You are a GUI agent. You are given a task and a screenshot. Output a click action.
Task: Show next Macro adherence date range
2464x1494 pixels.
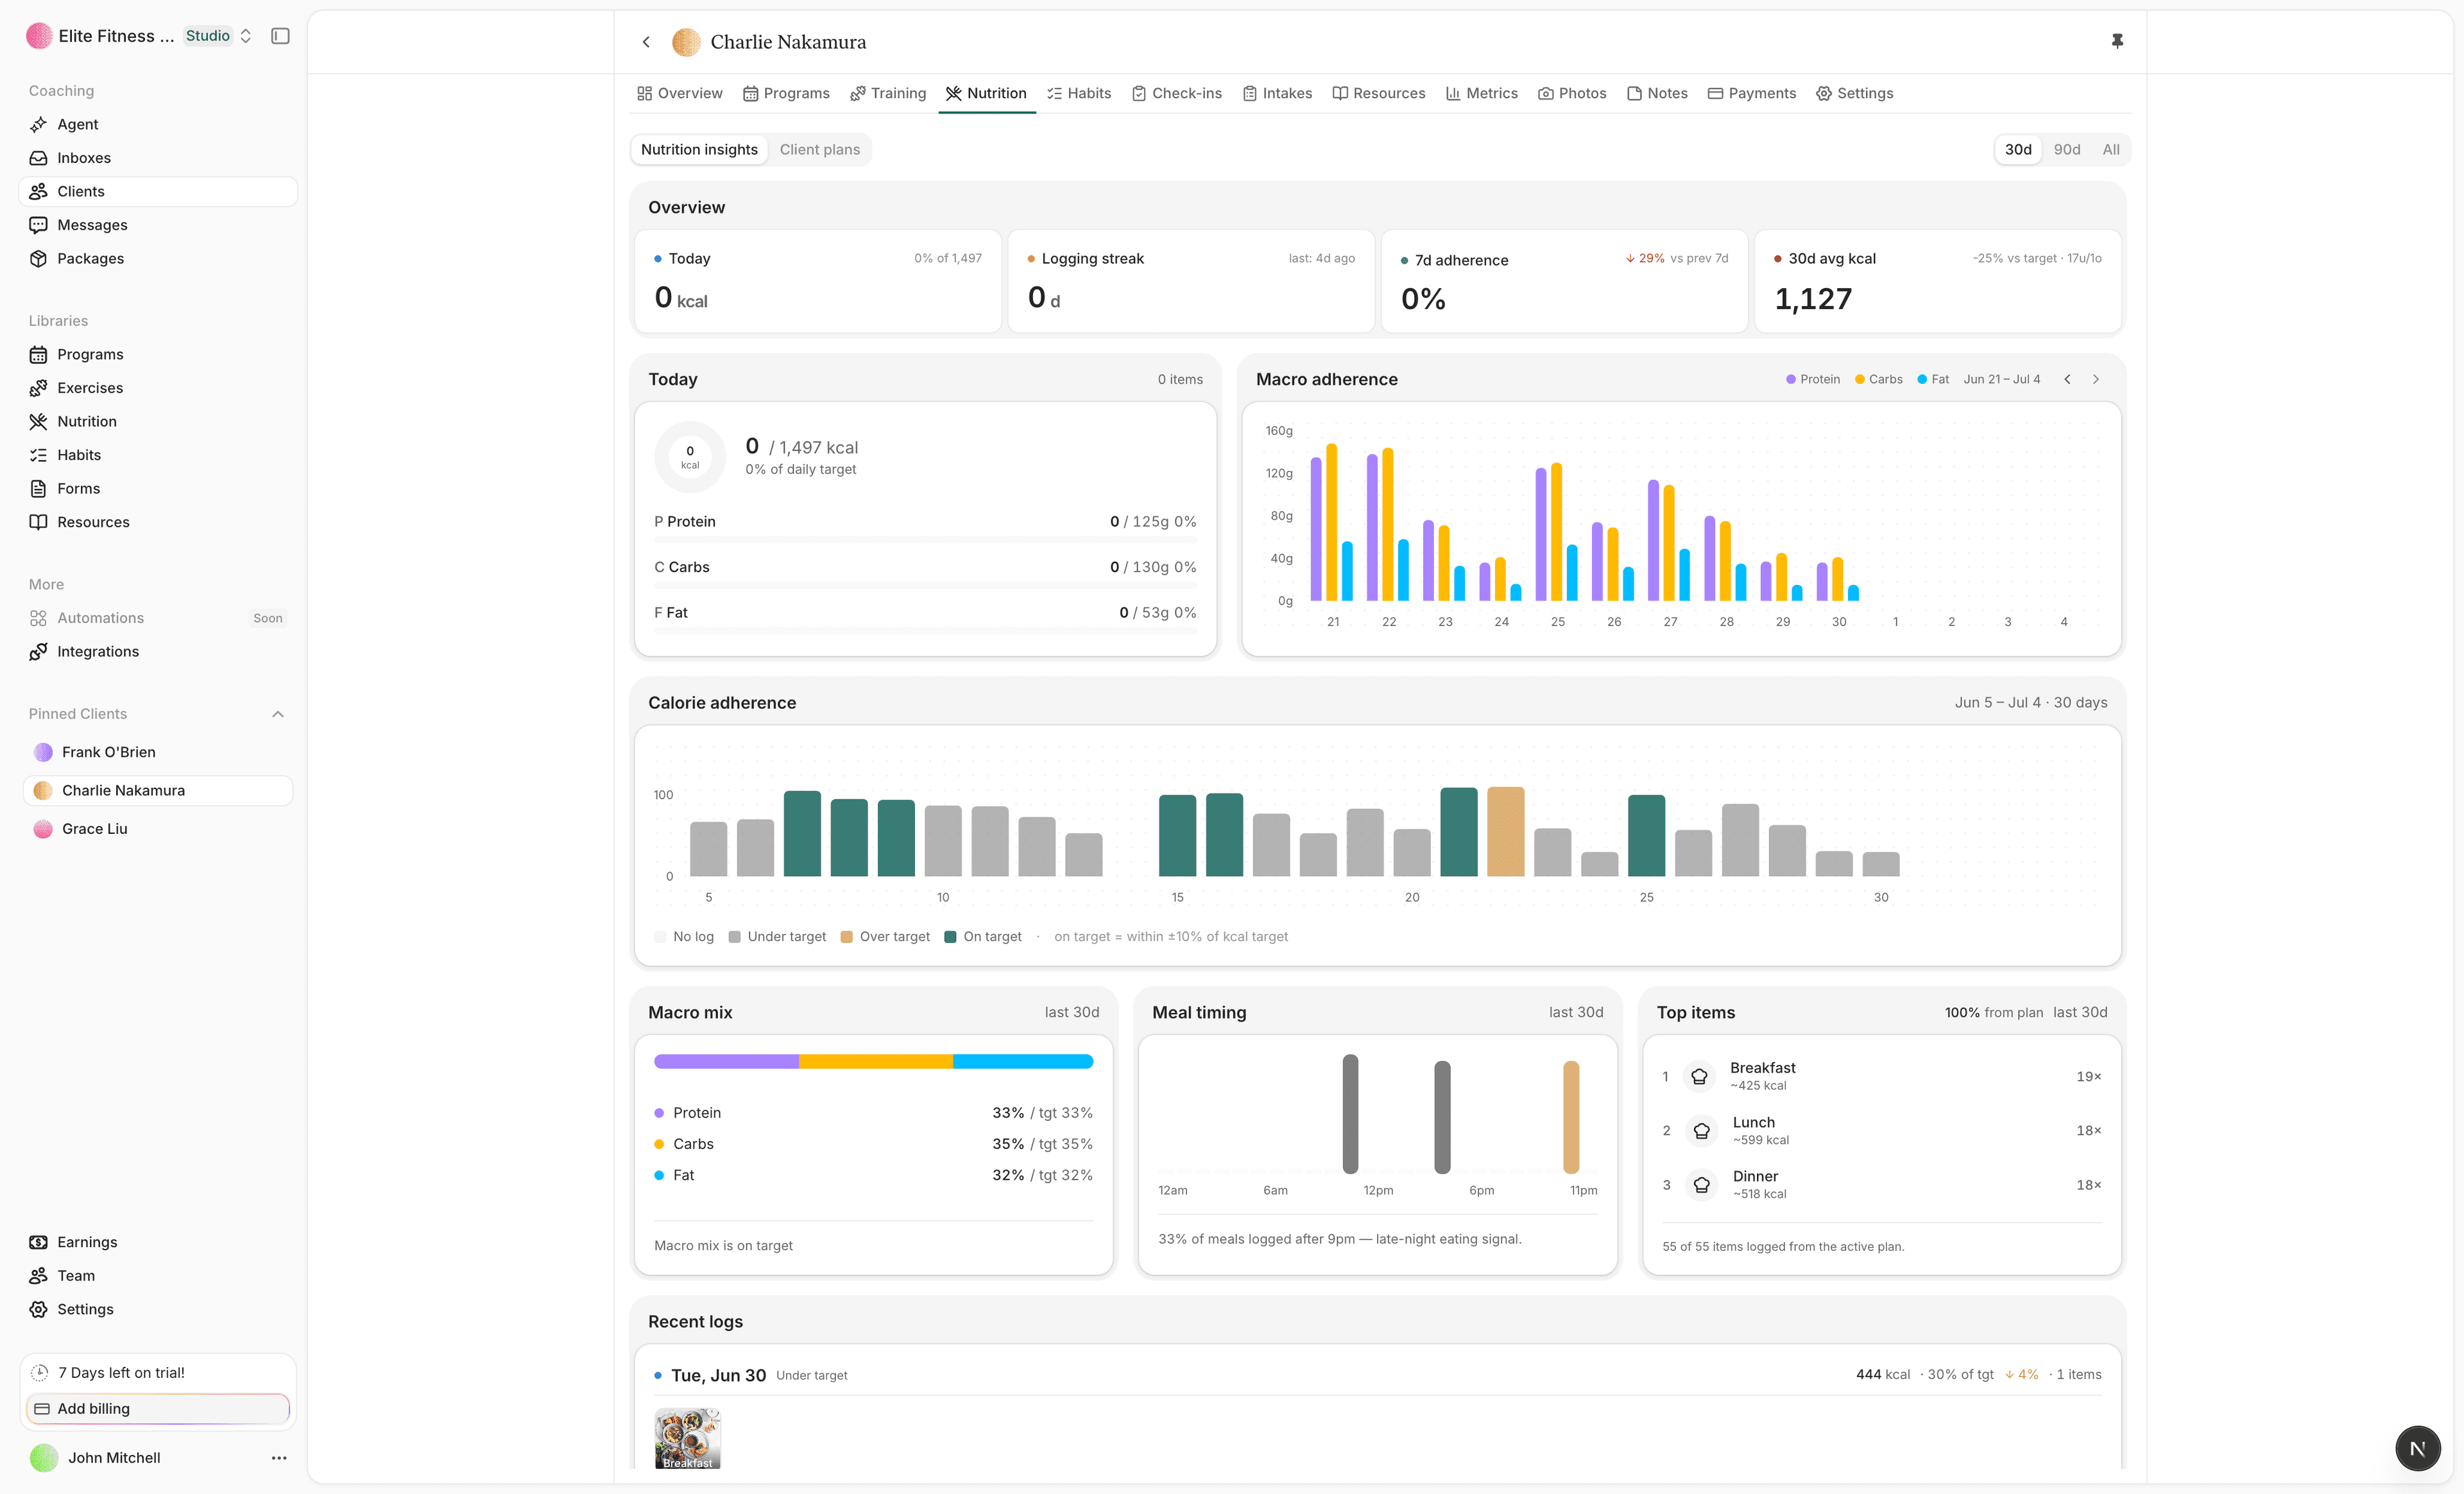(x=2096, y=379)
